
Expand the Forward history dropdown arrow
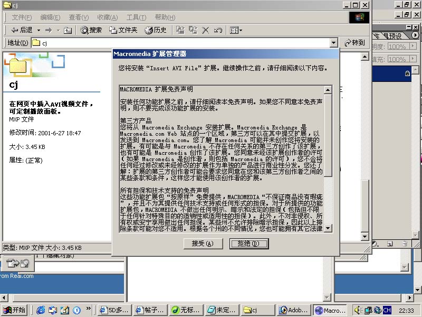[58, 30]
